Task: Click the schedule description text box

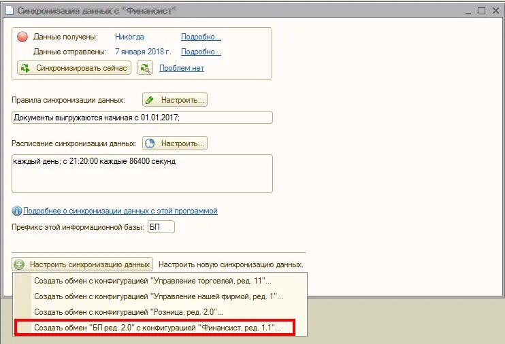Action: coord(142,174)
